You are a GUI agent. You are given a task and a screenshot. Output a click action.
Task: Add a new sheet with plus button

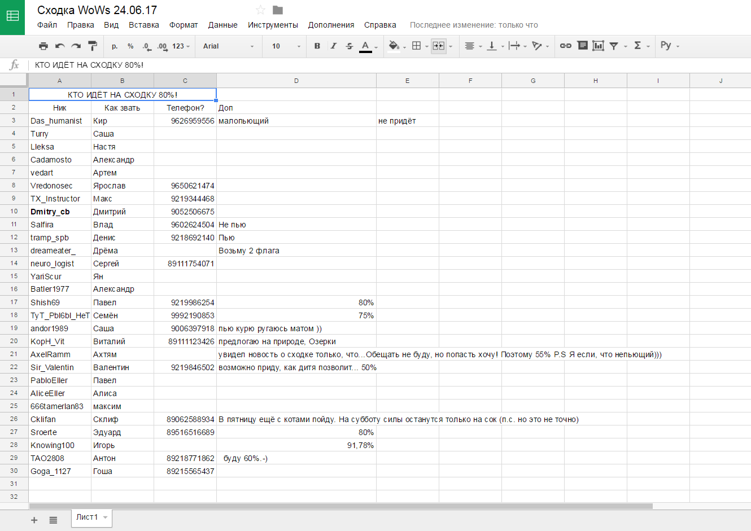pos(34,520)
